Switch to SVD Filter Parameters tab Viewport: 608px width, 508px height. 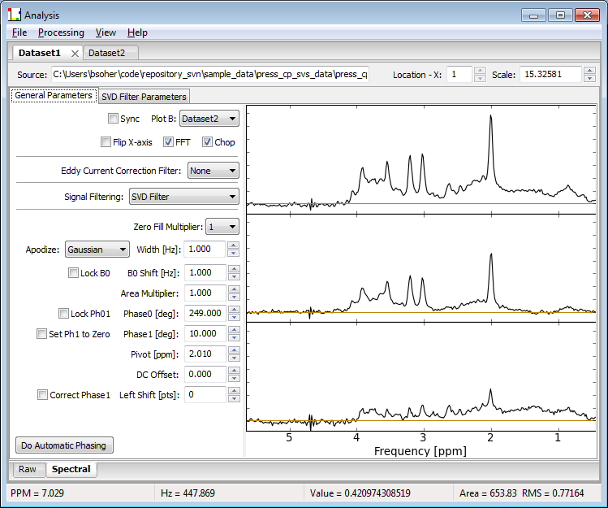[x=144, y=97]
